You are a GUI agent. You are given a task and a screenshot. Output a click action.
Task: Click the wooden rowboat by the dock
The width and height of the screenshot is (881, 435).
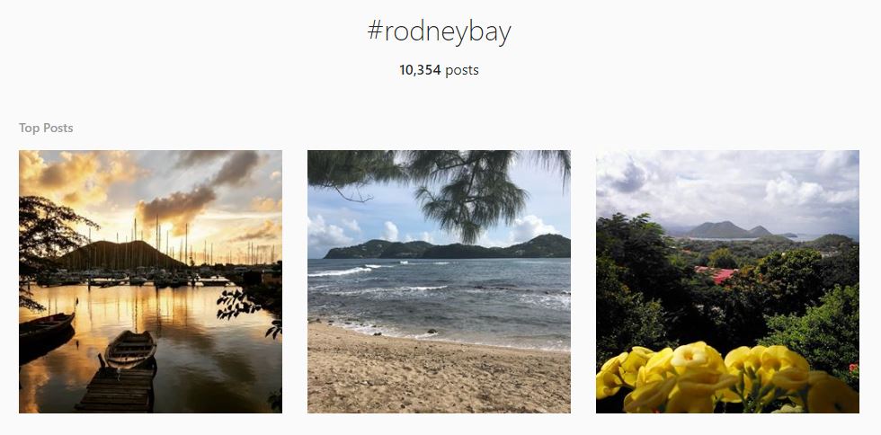pos(129,349)
